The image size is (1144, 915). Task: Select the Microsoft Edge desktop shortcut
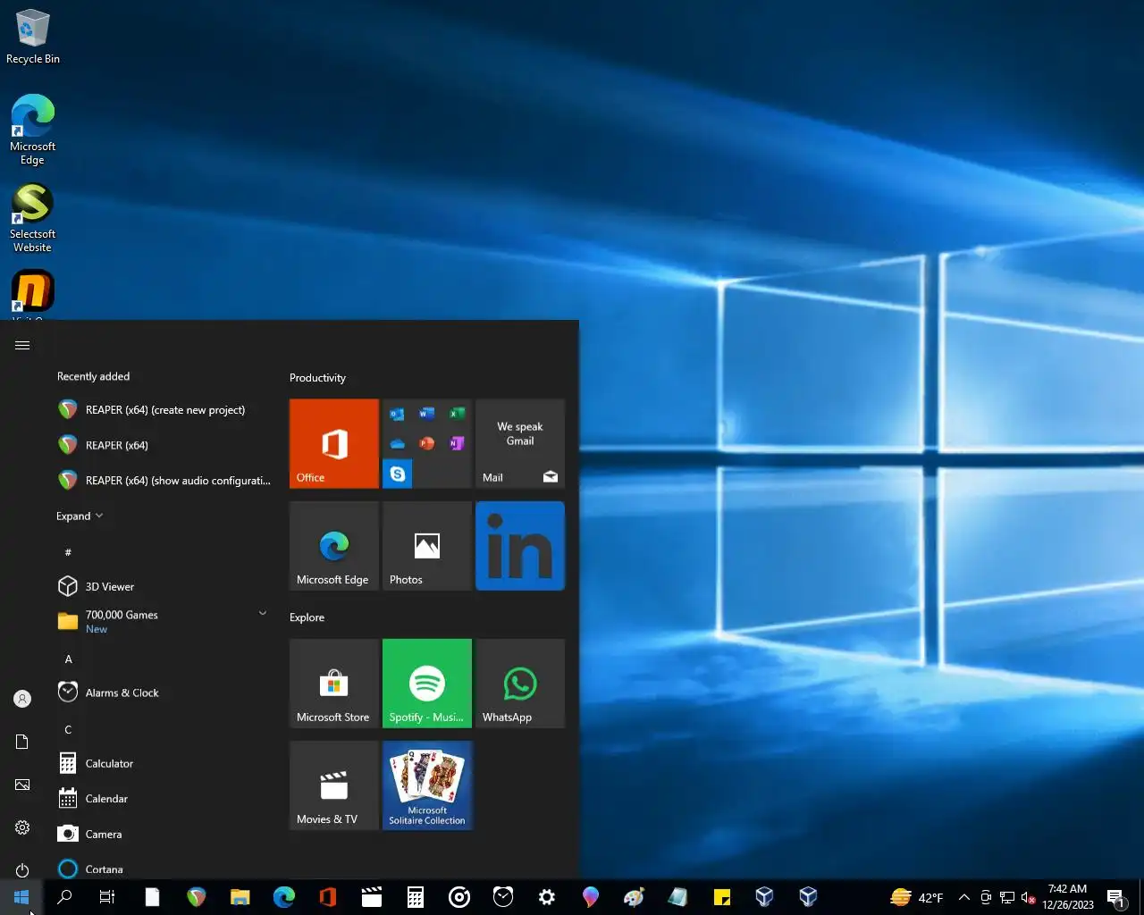[33, 130]
